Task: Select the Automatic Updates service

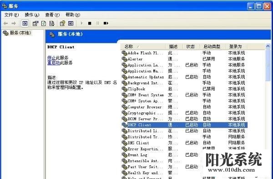Action: [184, 77]
